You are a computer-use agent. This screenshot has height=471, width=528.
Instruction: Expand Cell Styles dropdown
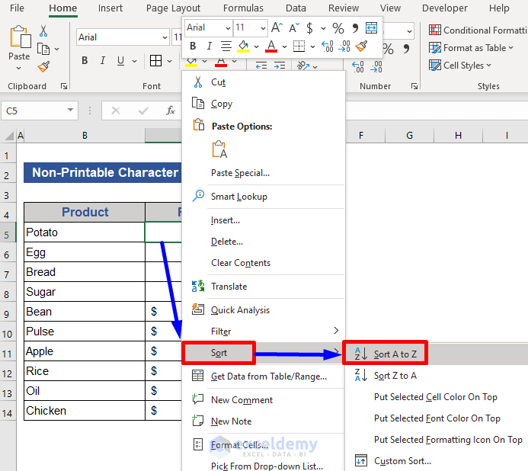(x=488, y=66)
